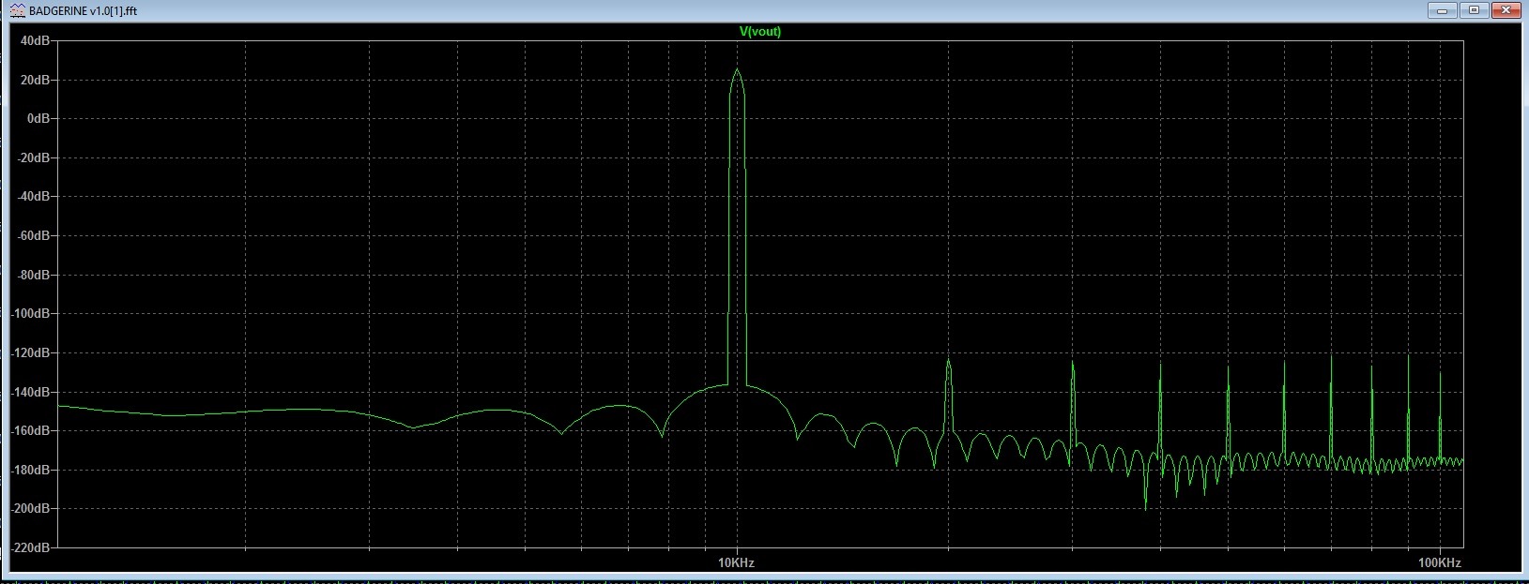Close the FFT plot window
Viewport: 1529px width, 584px height.
[x=1505, y=10]
